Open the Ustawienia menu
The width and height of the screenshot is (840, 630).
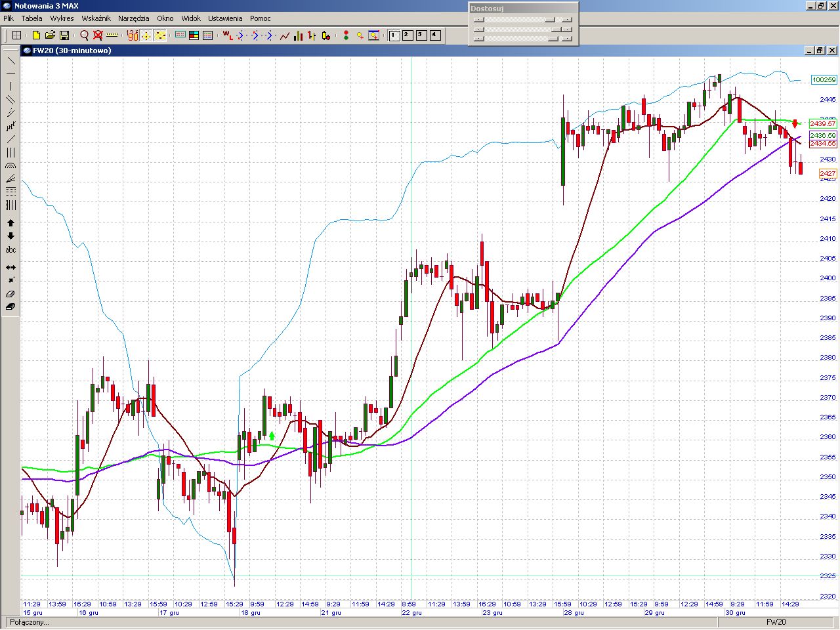coord(225,18)
